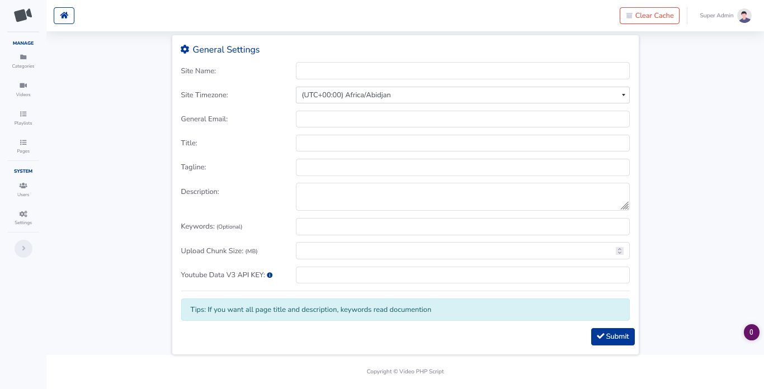The width and height of the screenshot is (764, 389).
Task: Click the Copyright Video PHP Script text
Action: [405, 371]
